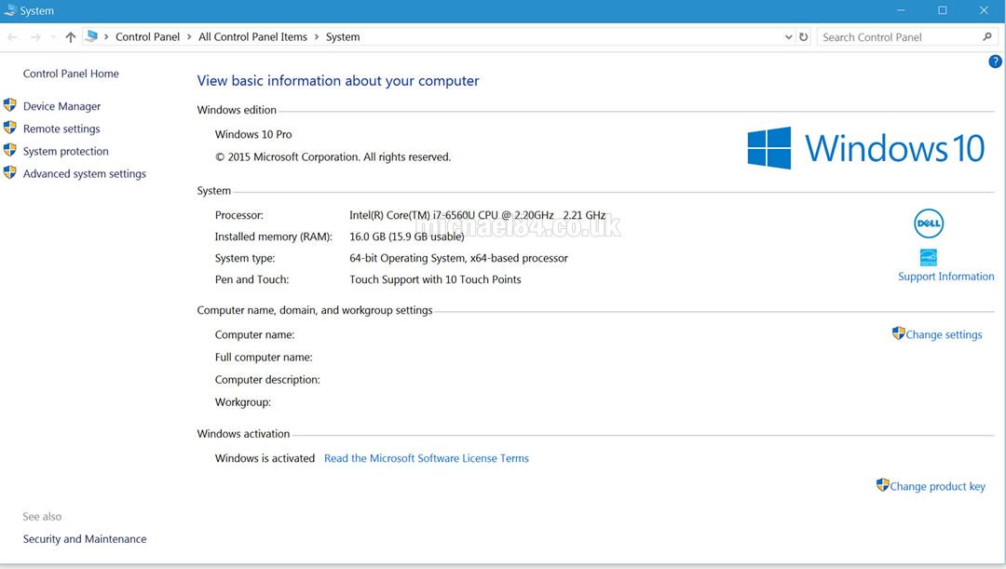Go up one level with up arrow

click(71, 37)
